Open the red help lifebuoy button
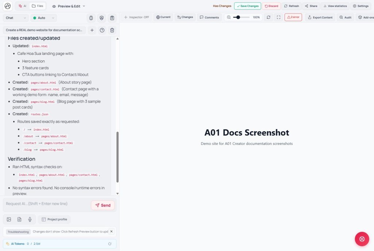The width and height of the screenshot is (374, 251). 362,239
